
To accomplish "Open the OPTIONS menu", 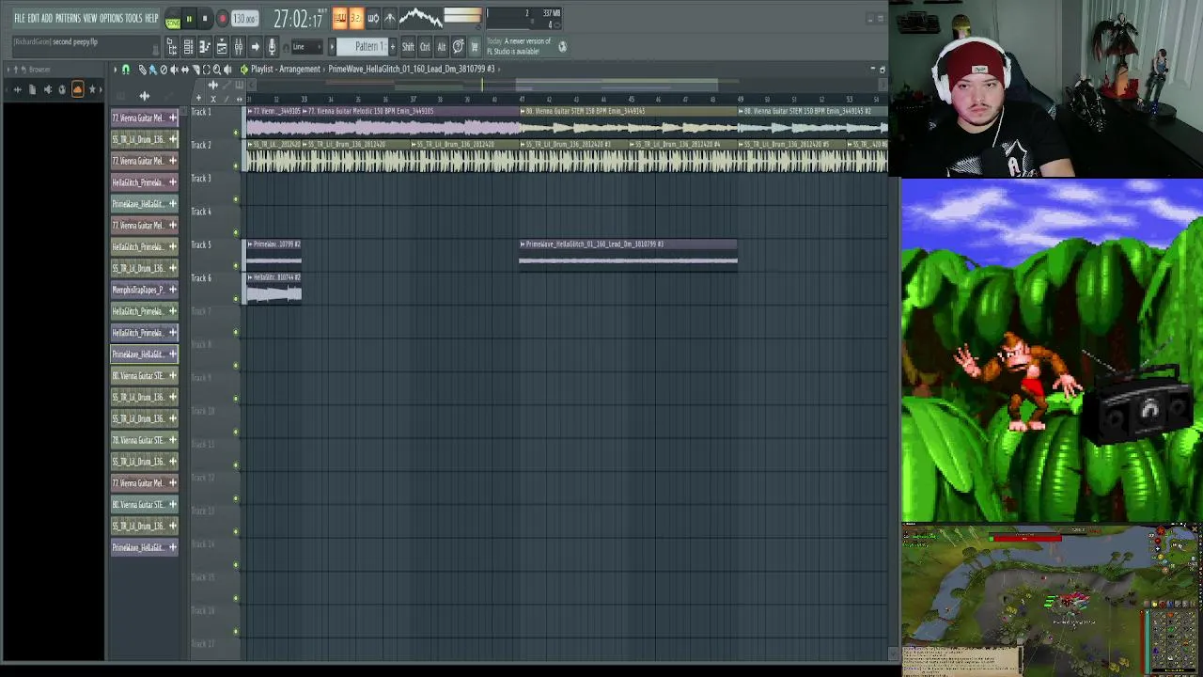I will pyautogui.click(x=111, y=18).
